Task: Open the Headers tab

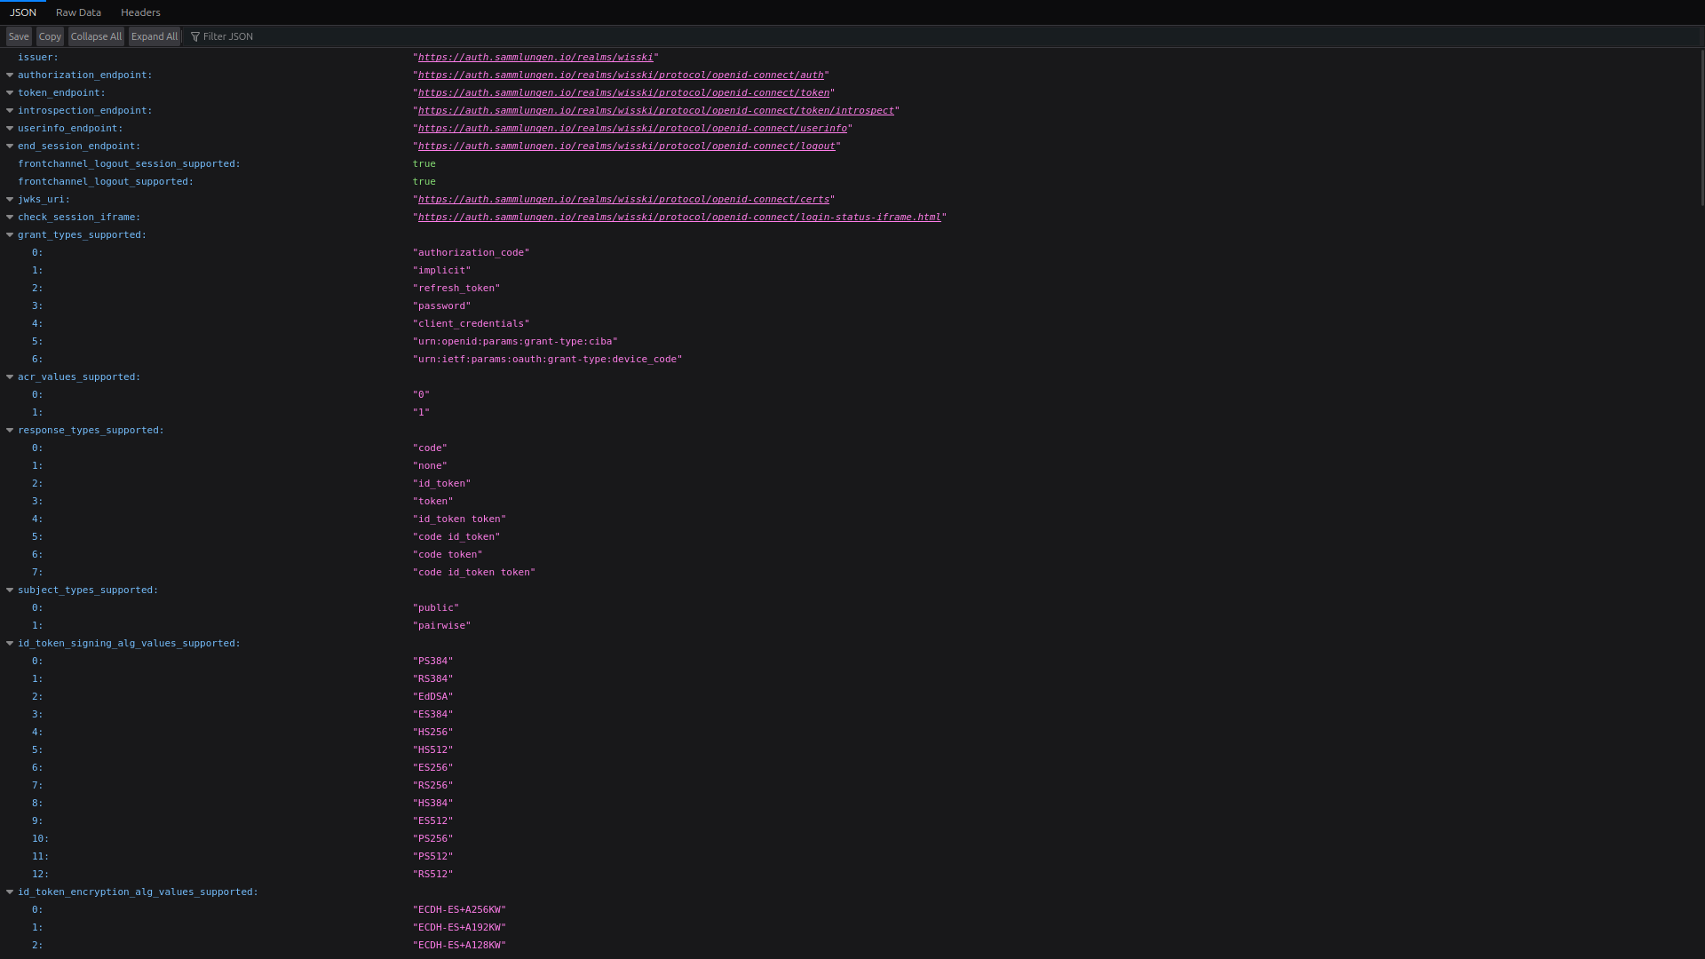Action: pyautogui.click(x=139, y=12)
